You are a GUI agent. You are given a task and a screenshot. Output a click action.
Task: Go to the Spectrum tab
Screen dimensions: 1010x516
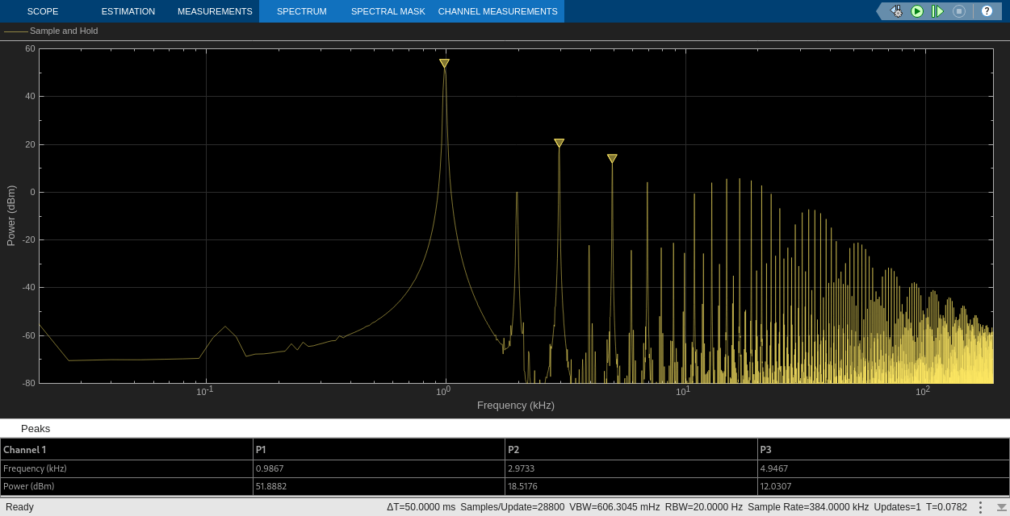(x=301, y=11)
